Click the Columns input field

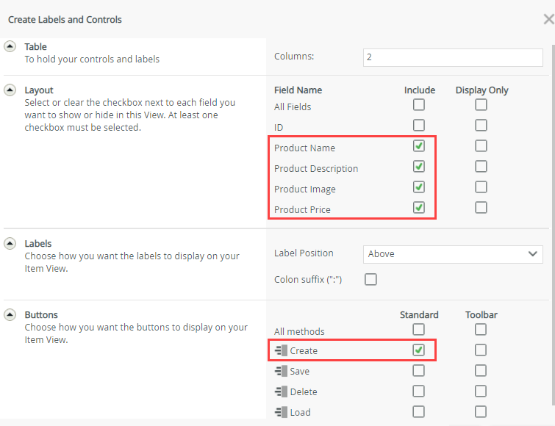click(x=453, y=57)
